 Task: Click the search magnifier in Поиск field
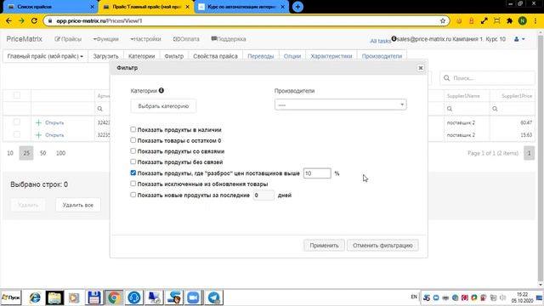click(x=447, y=78)
